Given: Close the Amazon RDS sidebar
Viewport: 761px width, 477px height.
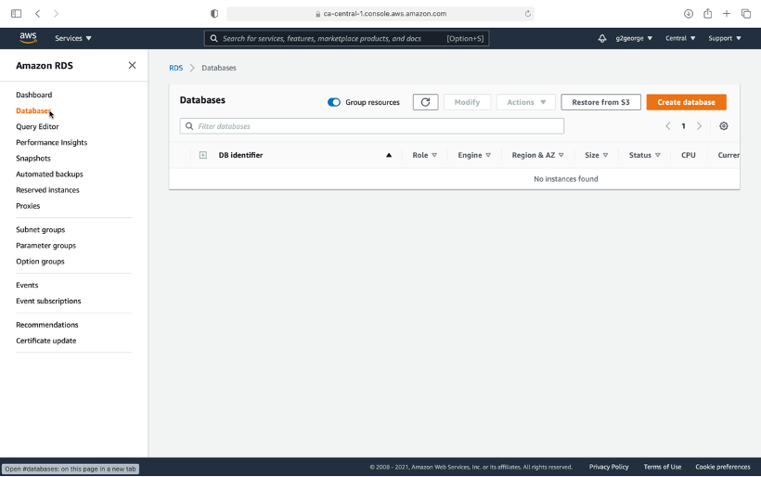Looking at the screenshot, I should click(x=132, y=65).
